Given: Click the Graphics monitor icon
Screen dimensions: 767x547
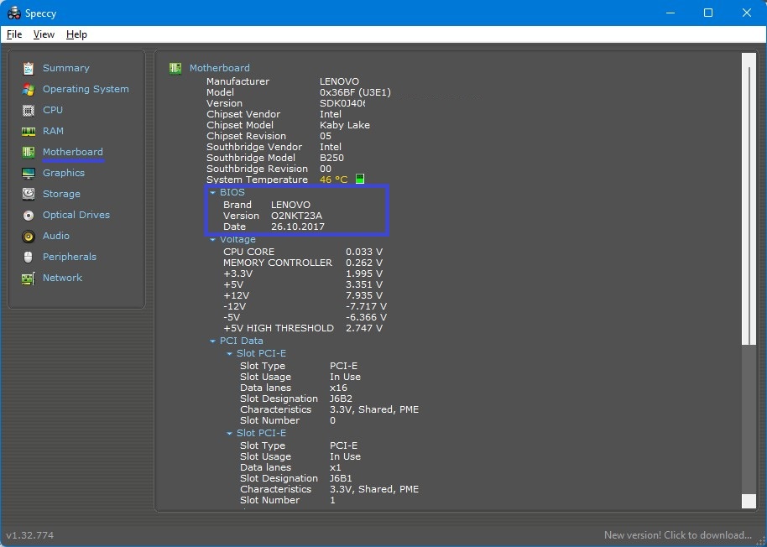Looking at the screenshot, I should click(x=29, y=173).
